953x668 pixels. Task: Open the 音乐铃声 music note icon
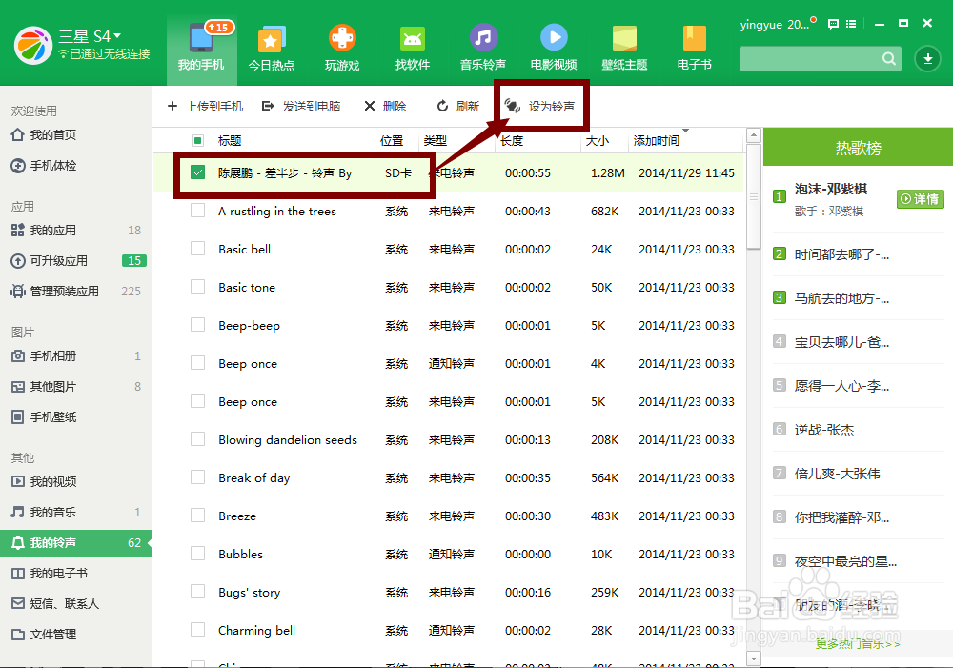click(483, 38)
